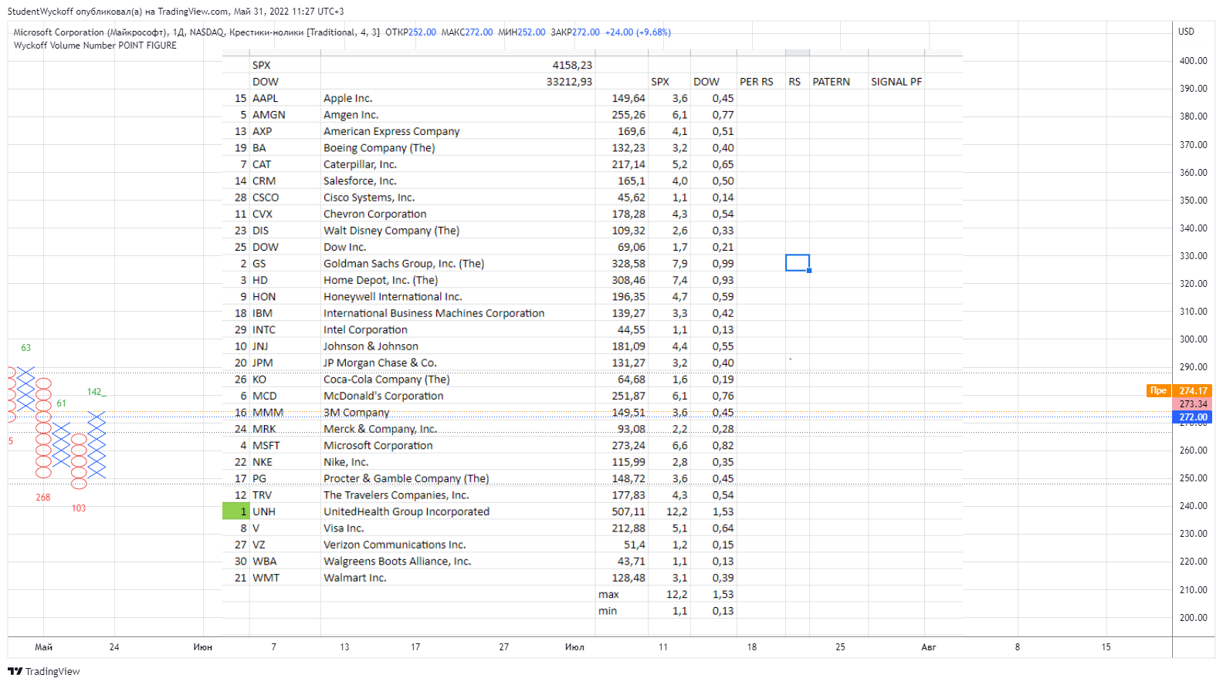Screen dimensions: 1223x685
Task: Click the 'UnitedHealth Group Incorporated' name
Action: pyautogui.click(x=406, y=512)
